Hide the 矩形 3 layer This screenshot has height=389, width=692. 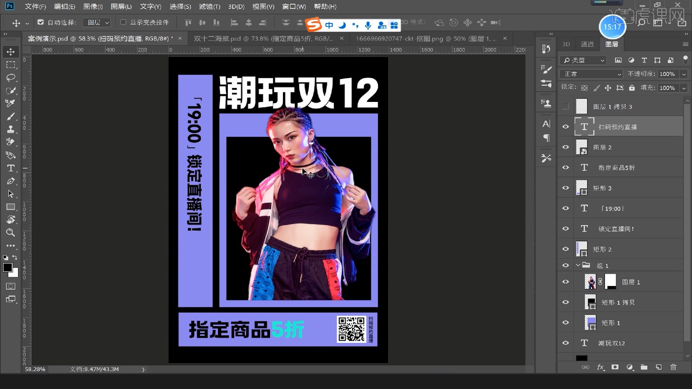coord(565,188)
